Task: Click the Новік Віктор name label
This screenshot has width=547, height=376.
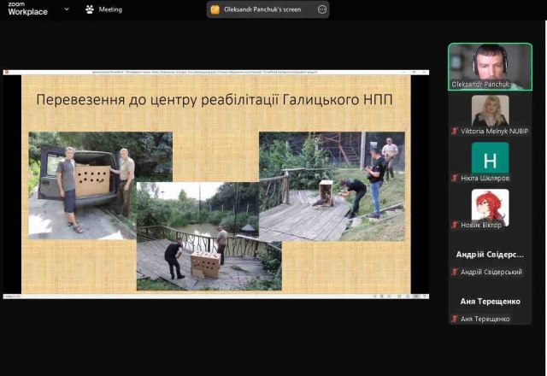Action: point(481,225)
